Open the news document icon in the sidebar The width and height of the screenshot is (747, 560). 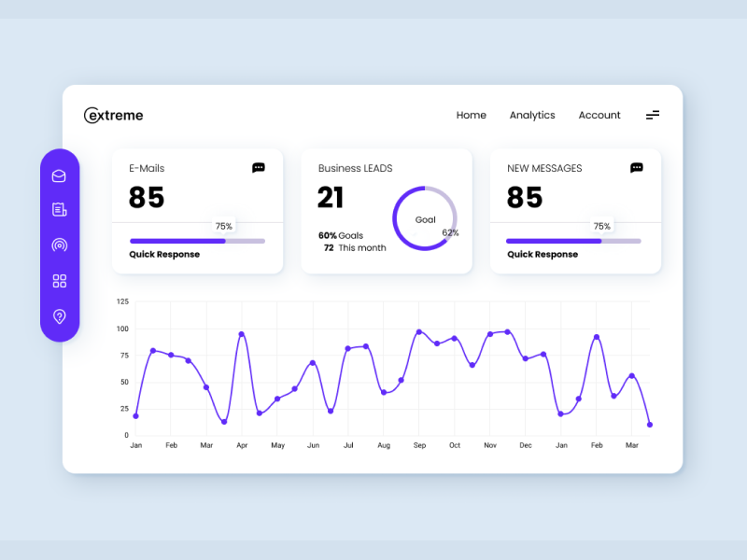pyautogui.click(x=59, y=209)
